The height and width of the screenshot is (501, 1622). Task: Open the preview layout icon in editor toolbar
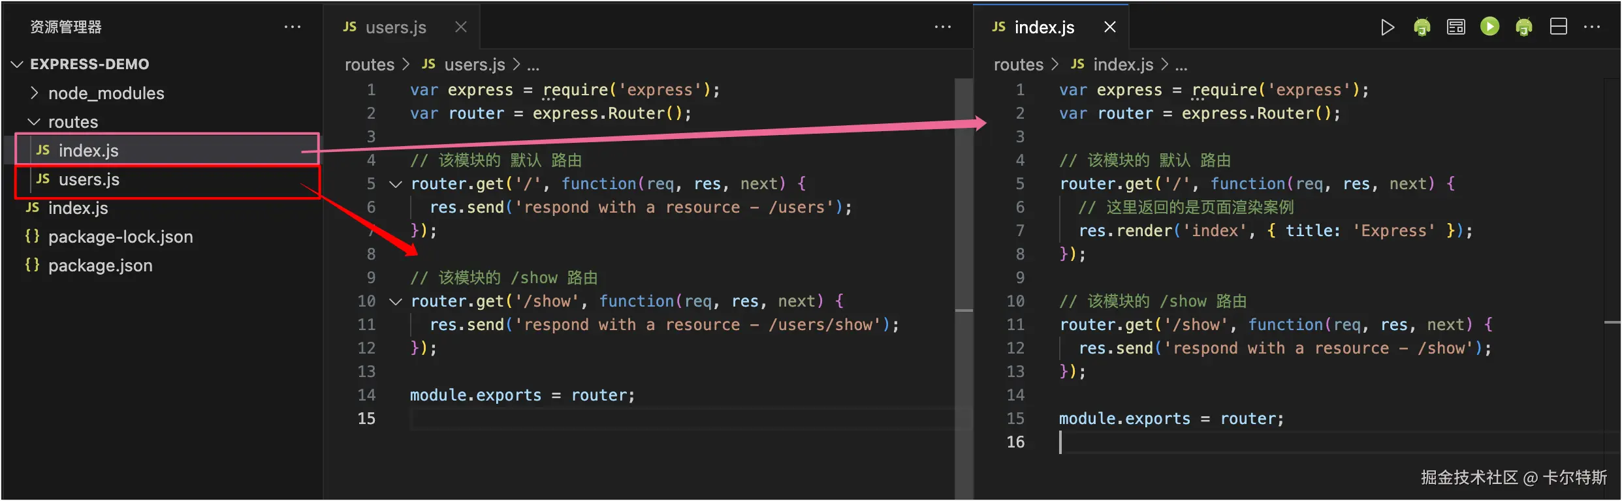coord(1455,27)
